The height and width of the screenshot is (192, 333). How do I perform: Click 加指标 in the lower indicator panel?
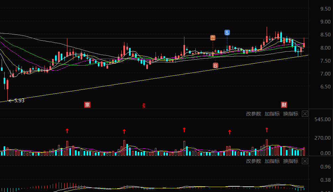[272, 161]
